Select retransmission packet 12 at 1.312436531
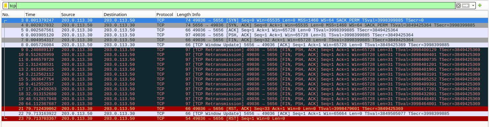The image size is (489, 127). (244, 64)
